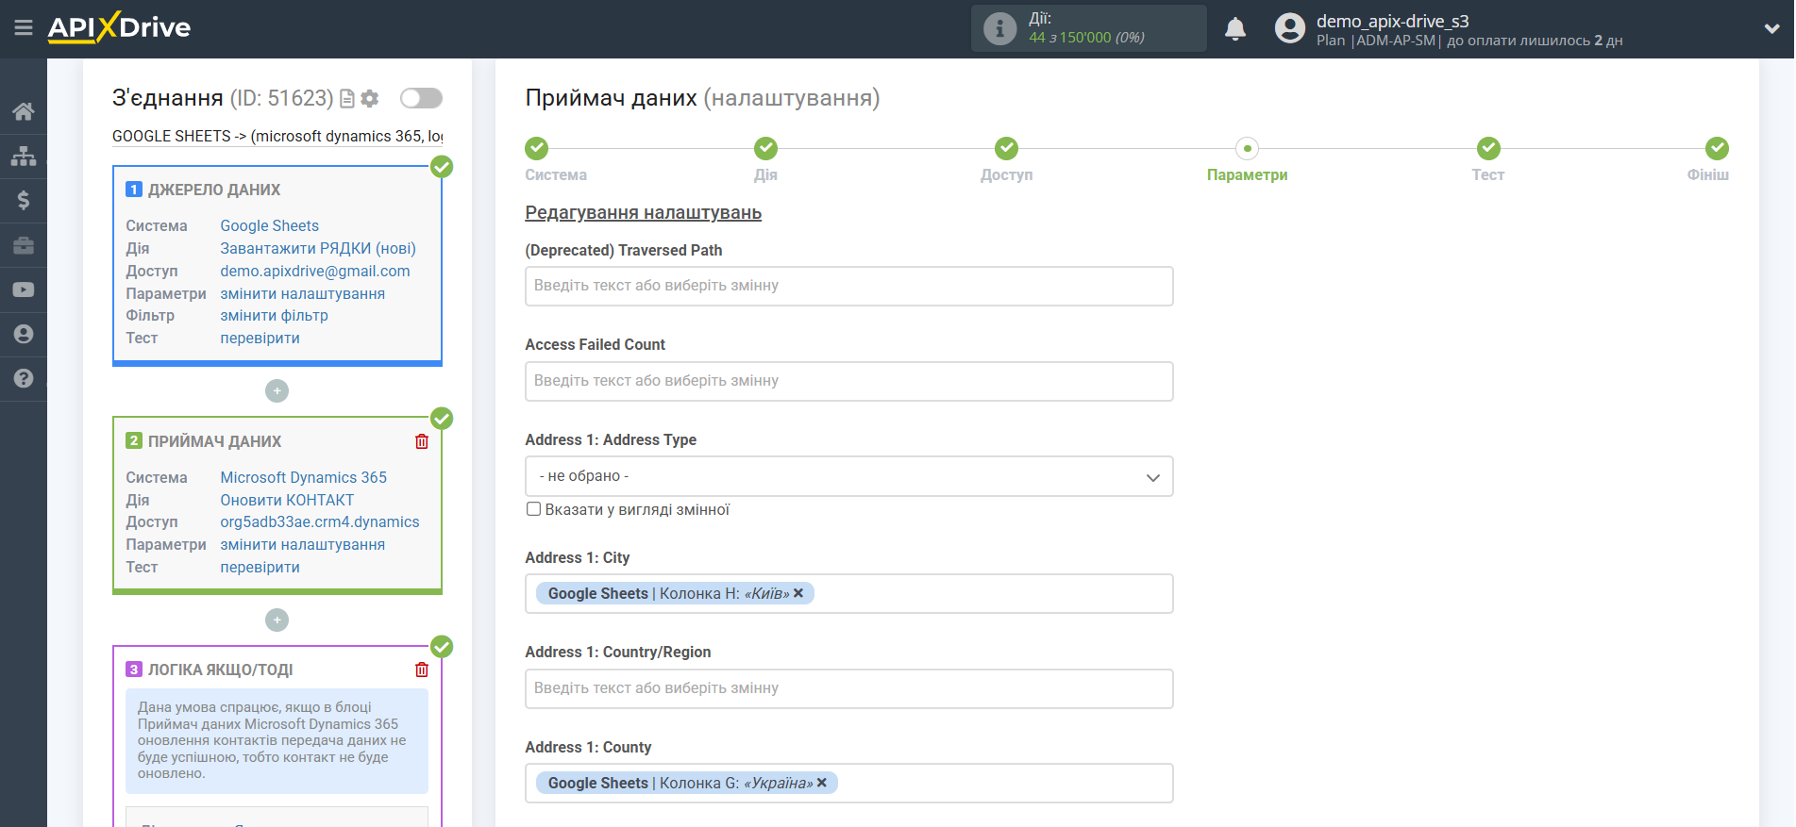1796x827 pixels.
Task: Click the Traversed Path input field
Action: tap(848, 286)
